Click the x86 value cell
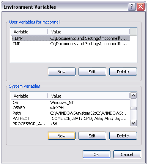The height and width of the screenshot is (167, 148). click(x=54, y=124)
